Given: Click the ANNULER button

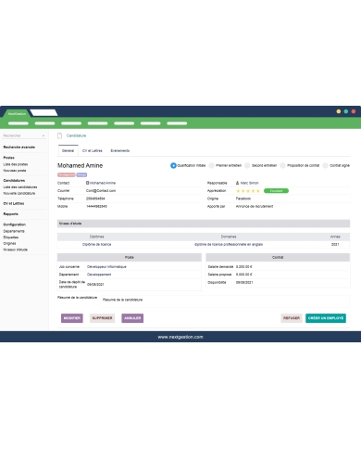Looking at the screenshot, I should (132, 318).
